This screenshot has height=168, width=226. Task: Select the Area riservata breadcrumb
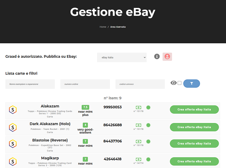[x=118, y=27]
